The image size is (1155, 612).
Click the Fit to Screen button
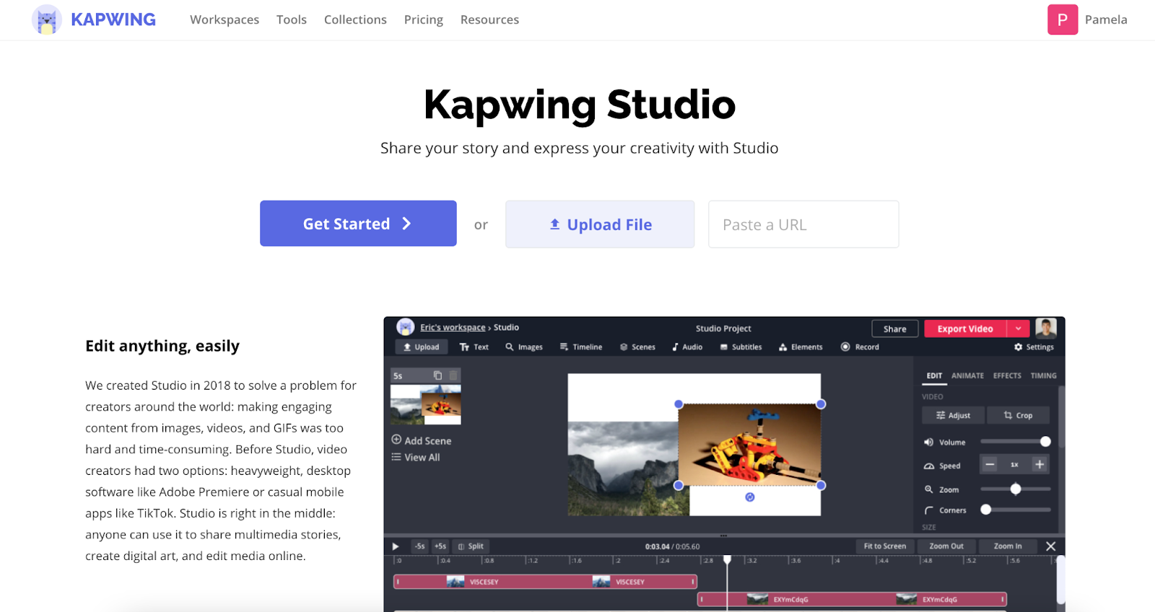tap(885, 546)
